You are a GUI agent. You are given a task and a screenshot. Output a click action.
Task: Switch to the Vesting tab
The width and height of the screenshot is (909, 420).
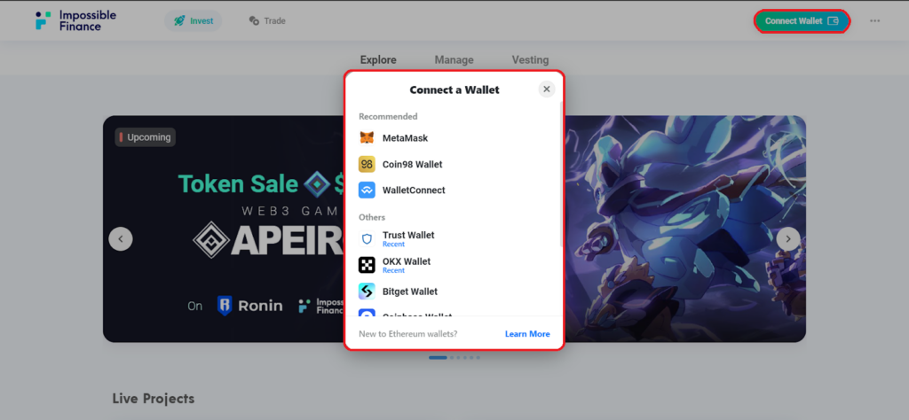[530, 59]
